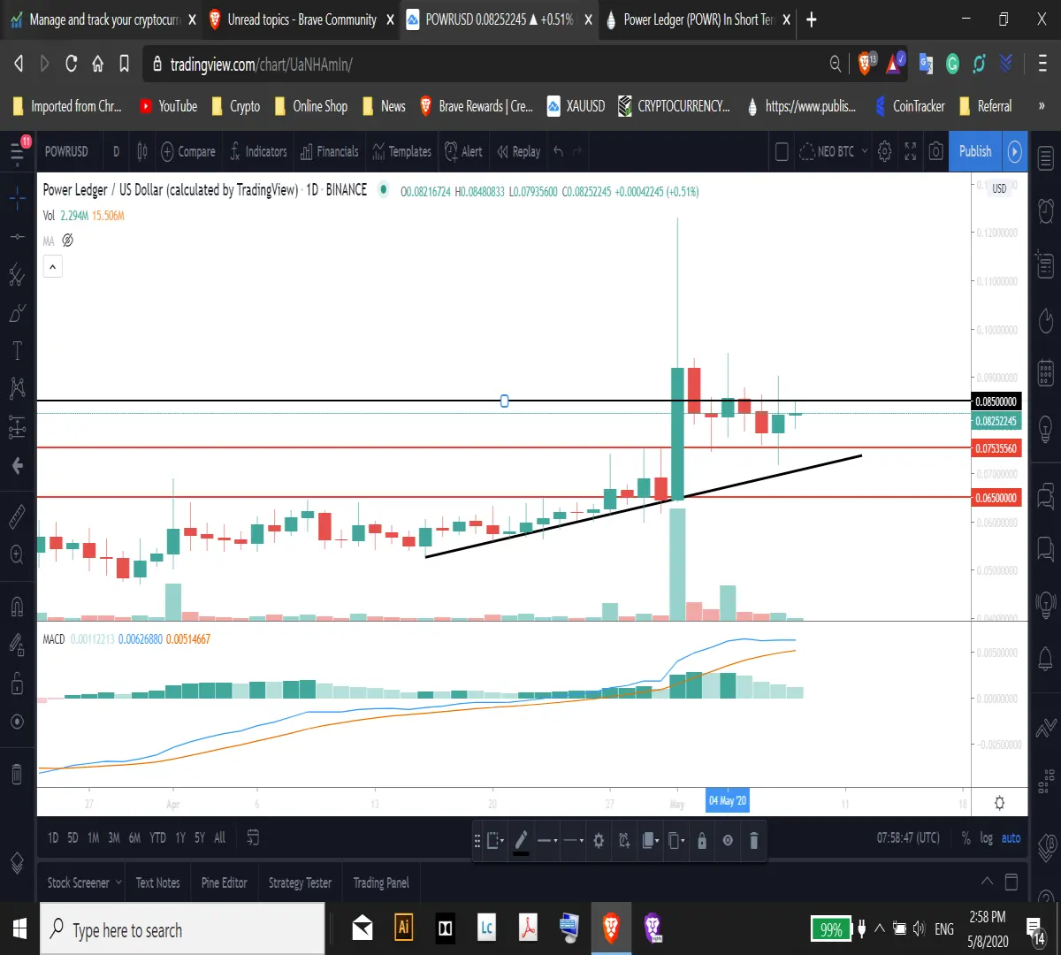This screenshot has width=1061, height=955.
Task: Change the selected line color swatch
Action: pos(522,840)
